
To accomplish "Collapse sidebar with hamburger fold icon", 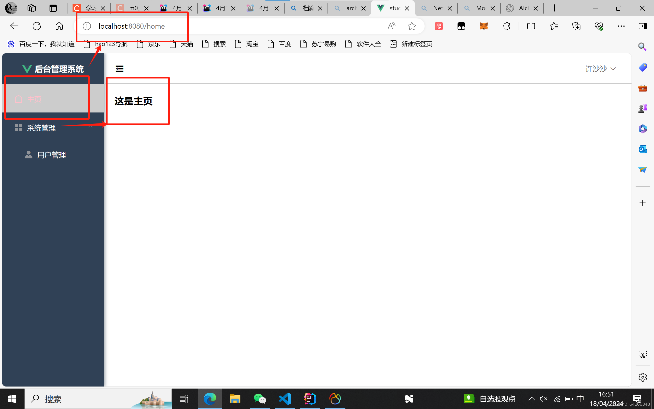I will click(120, 69).
